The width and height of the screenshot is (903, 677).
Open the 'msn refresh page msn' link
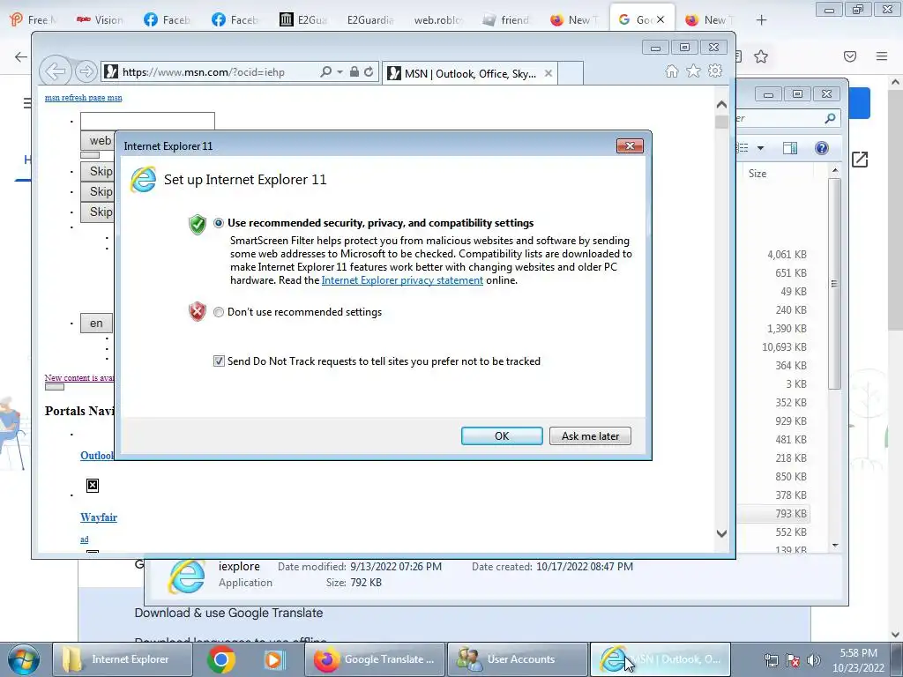click(x=84, y=98)
